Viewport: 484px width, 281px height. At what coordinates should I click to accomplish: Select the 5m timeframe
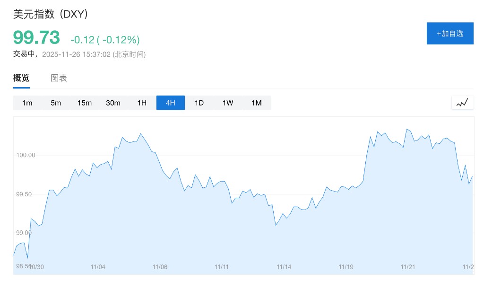coord(56,103)
